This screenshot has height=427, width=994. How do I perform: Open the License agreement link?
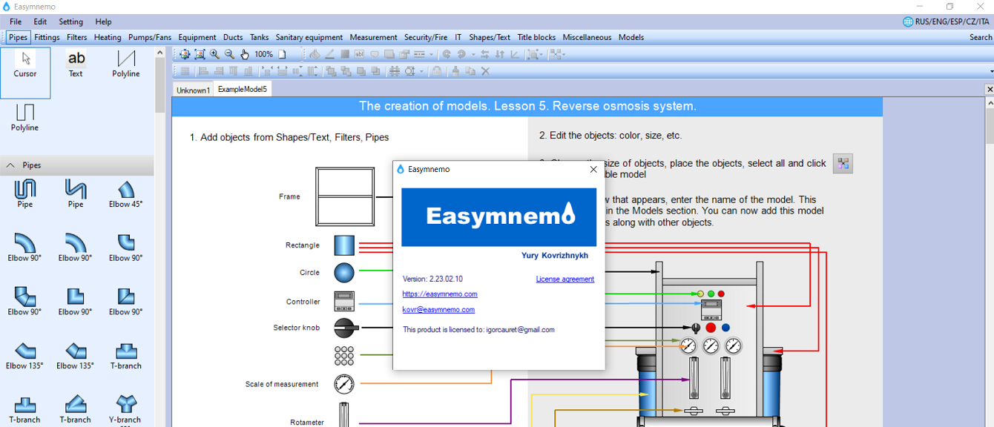[565, 279]
